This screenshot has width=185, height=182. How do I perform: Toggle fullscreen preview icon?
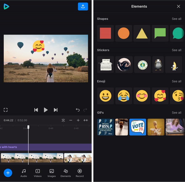click(x=6, y=110)
